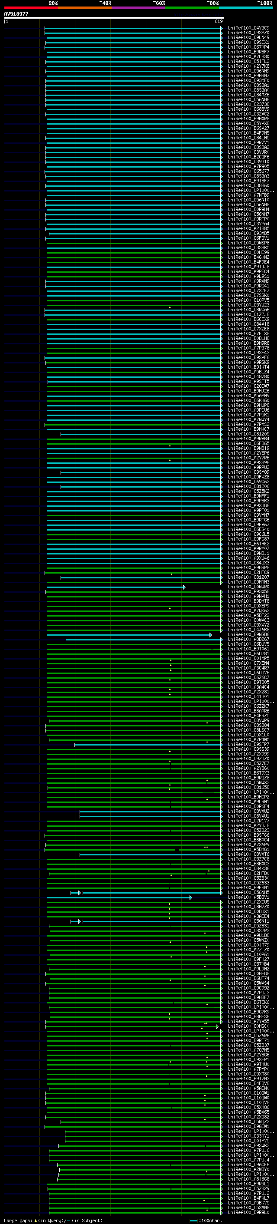Screen dimensions: 277x1224
Task: Open the UniRef100_B9GEW1 link
Action: pyautogui.click(x=248, y=1127)
